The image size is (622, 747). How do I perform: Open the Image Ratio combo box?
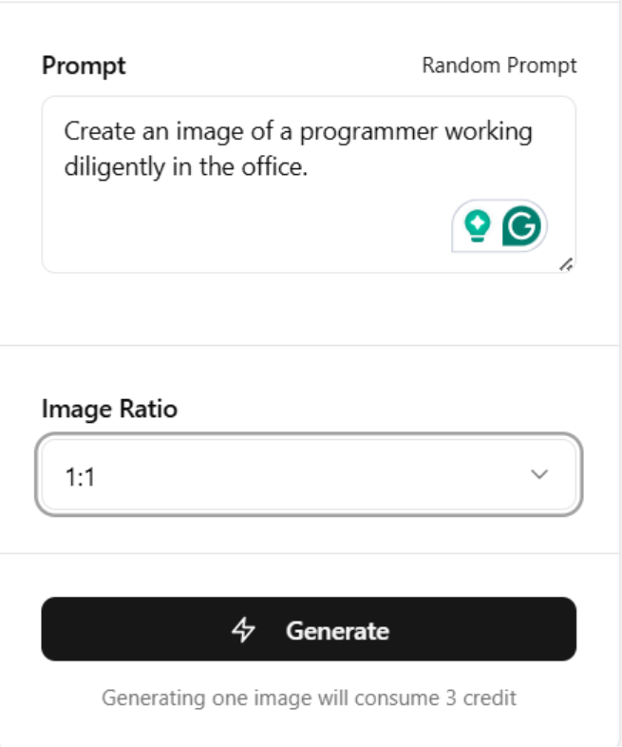pos(309,474)
